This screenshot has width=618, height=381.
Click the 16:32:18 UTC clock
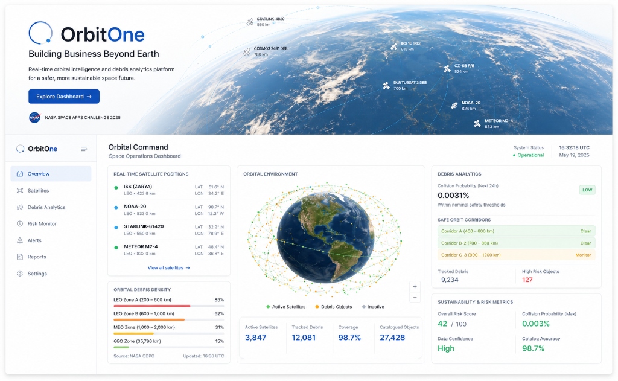pos(575,147)
